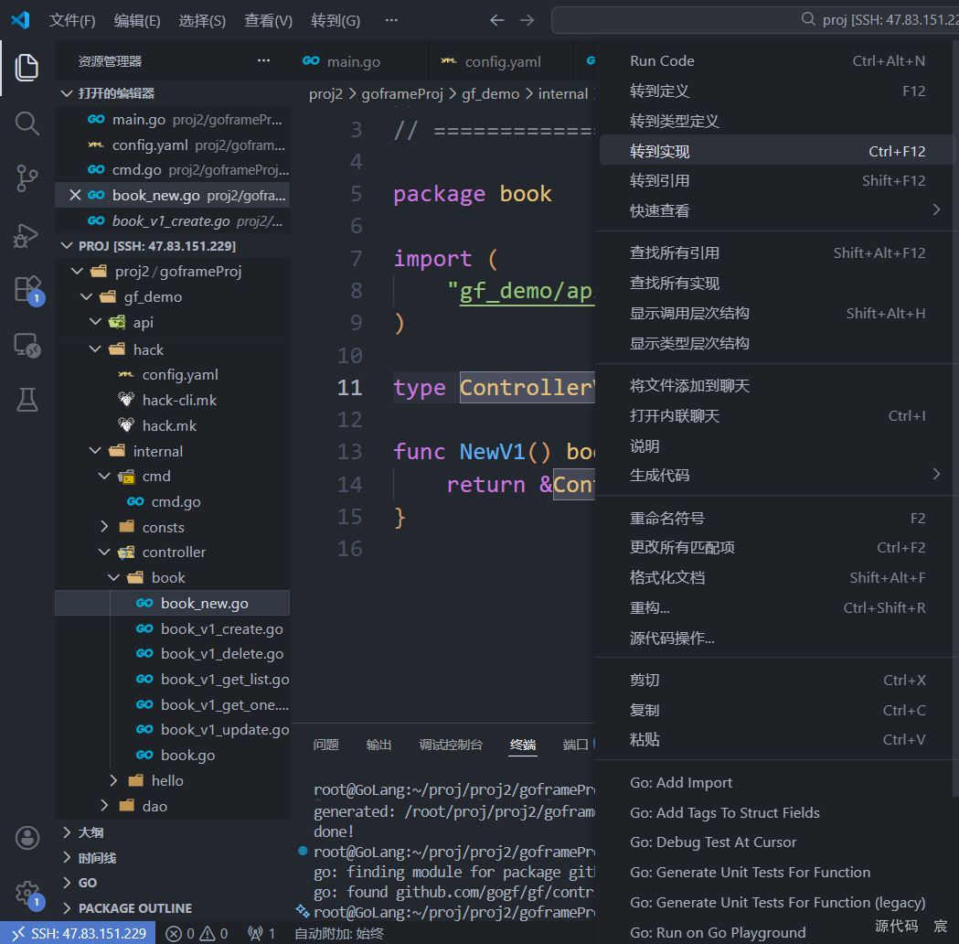The height and width of the screenshot is (944, 959).
Task: Expand the hello folder
Action: (x=113, y=780)
